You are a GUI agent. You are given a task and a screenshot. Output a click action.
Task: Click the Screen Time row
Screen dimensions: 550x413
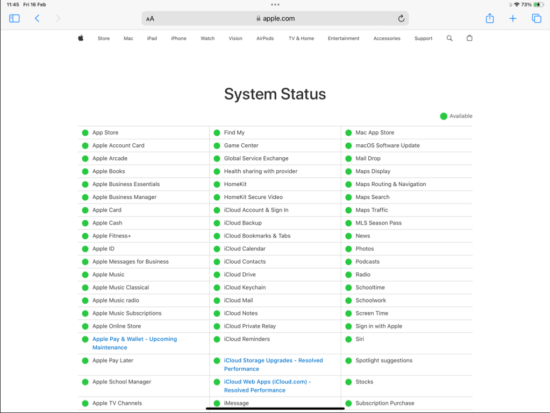407,313
